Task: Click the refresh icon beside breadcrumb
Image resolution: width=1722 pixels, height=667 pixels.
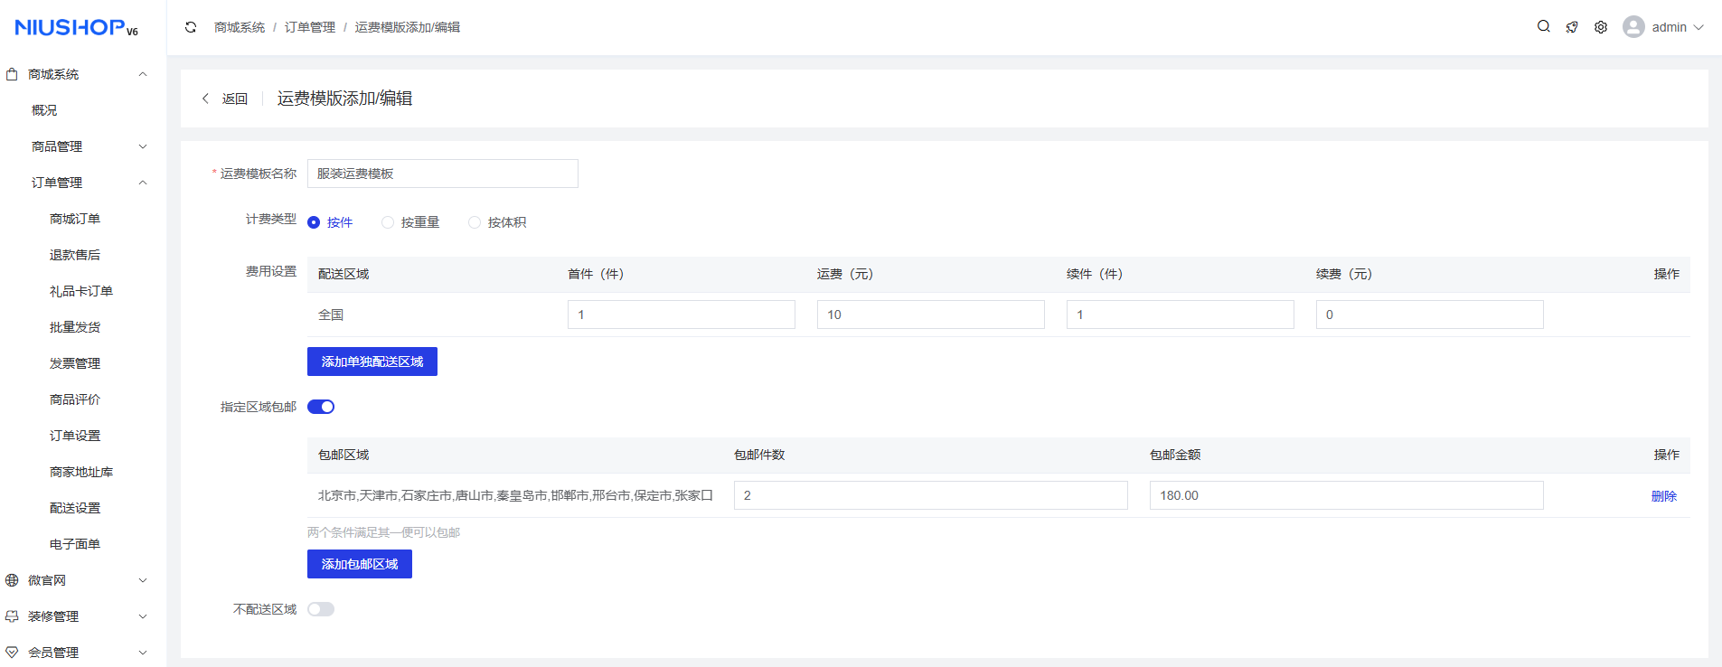Action: click(x=191, y=27)
